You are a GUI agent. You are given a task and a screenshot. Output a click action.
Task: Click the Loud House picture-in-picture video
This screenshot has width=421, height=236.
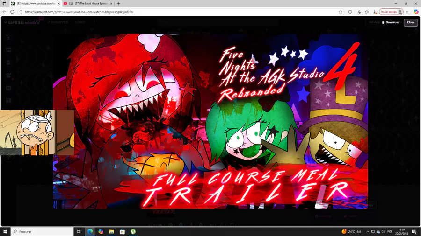tap(37, 132)
